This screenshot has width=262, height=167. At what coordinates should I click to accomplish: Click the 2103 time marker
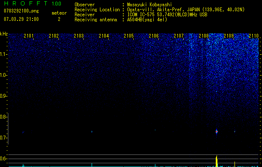tap(79, 35)
